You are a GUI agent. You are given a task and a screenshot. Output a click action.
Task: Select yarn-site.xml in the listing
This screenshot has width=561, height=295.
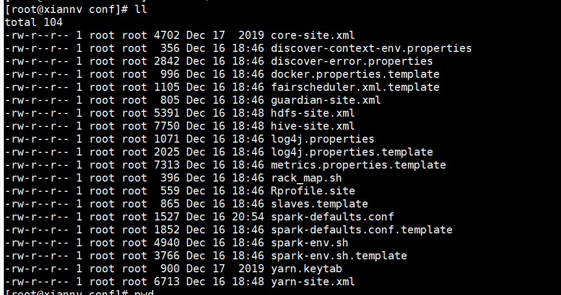(313, 281)
